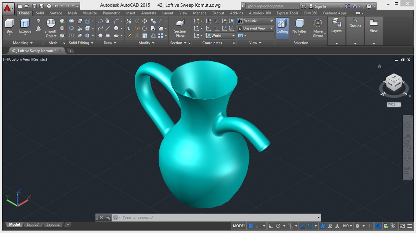Select the Polygon draw tool
416x233 pixels.
click(x=100, y=36)
